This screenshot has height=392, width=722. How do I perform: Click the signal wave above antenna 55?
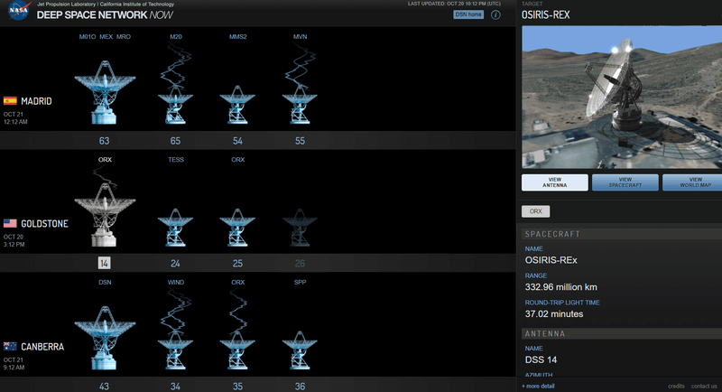point(300,64)
